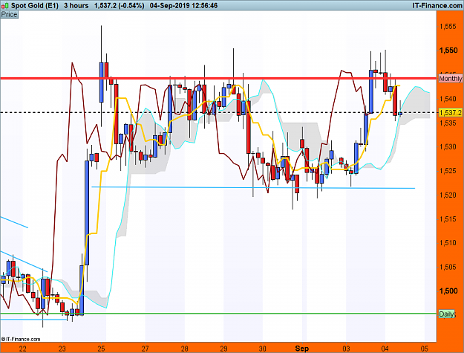The height and width of the screenshot is (353, 464).
Task: Click the 'Price' panel label
Action: (9, 15)
